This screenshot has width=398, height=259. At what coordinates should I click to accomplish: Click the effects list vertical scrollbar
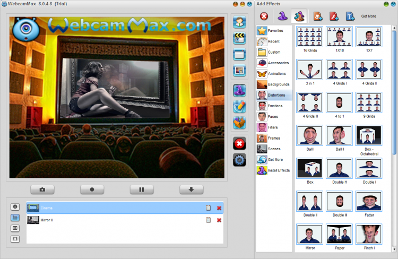tap(394, 92)
